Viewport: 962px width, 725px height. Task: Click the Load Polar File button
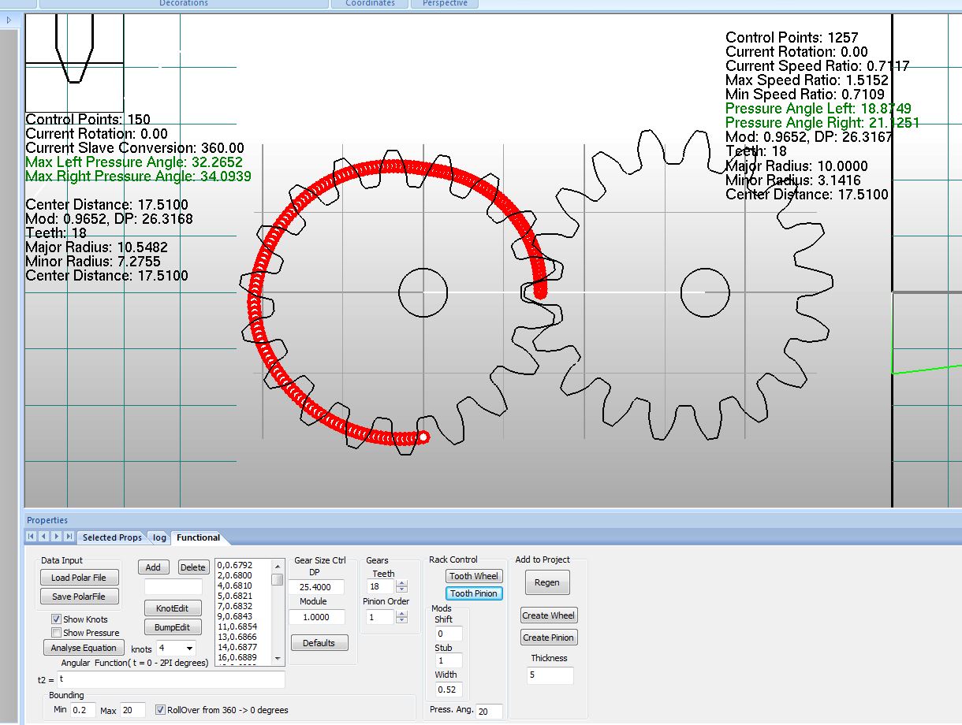79,578
